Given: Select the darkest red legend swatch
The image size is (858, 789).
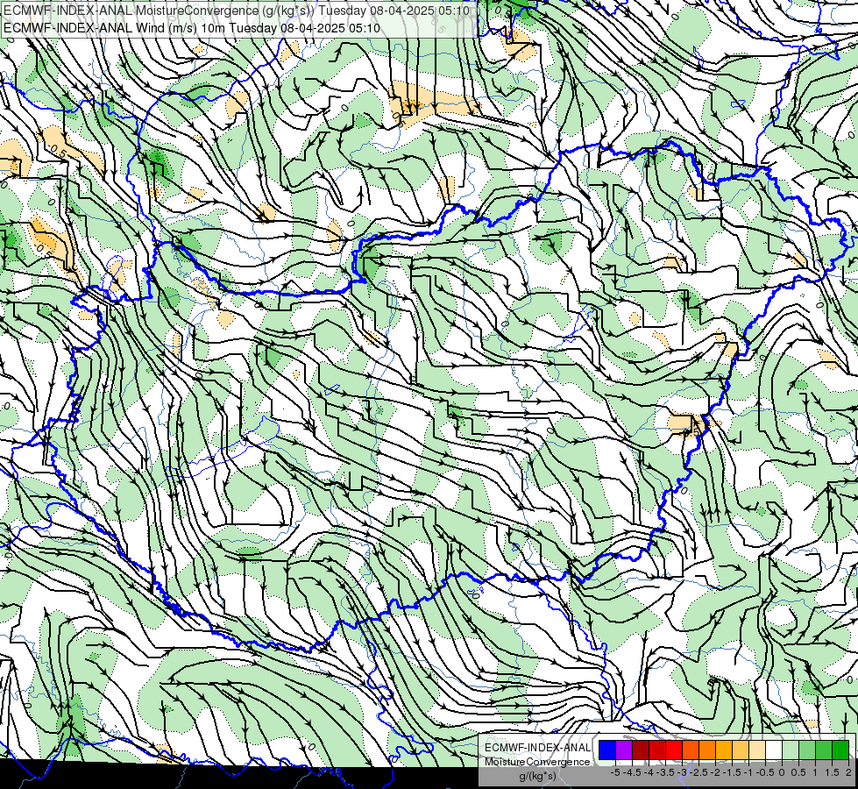Looking at the screenshot, I should click(641, 750).
